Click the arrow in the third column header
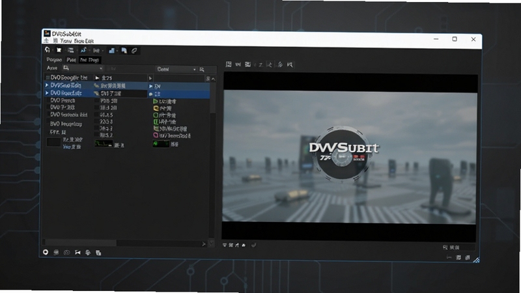The image size is (521, 293). pyautogui.click(x=150, y=78)
